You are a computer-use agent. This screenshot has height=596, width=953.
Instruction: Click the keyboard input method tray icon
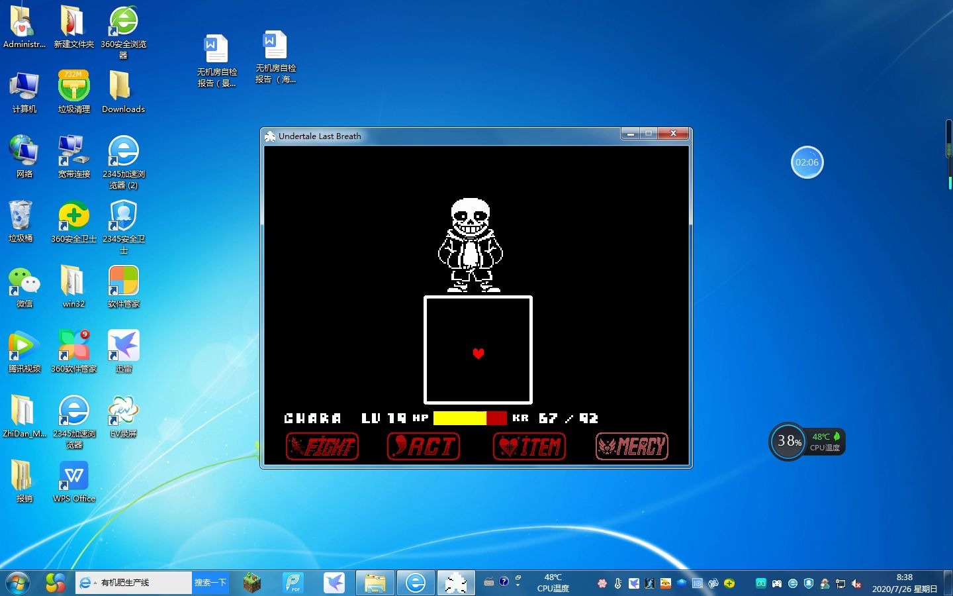[489, 582]
